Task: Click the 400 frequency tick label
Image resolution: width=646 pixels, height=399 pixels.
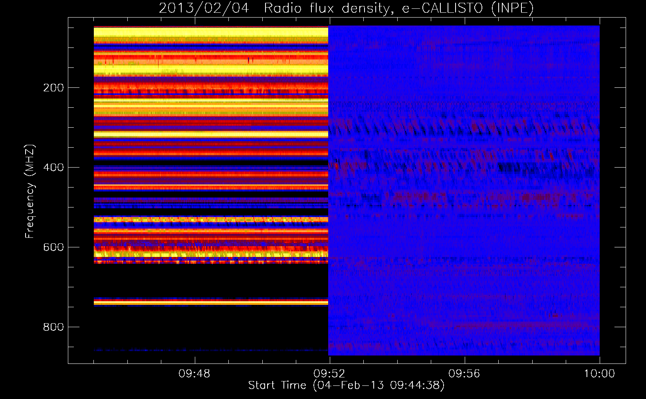Action: point(54,168)
